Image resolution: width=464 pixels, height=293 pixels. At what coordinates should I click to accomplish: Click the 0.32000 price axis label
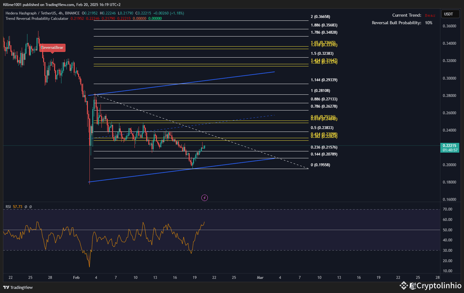click(450, 61)
